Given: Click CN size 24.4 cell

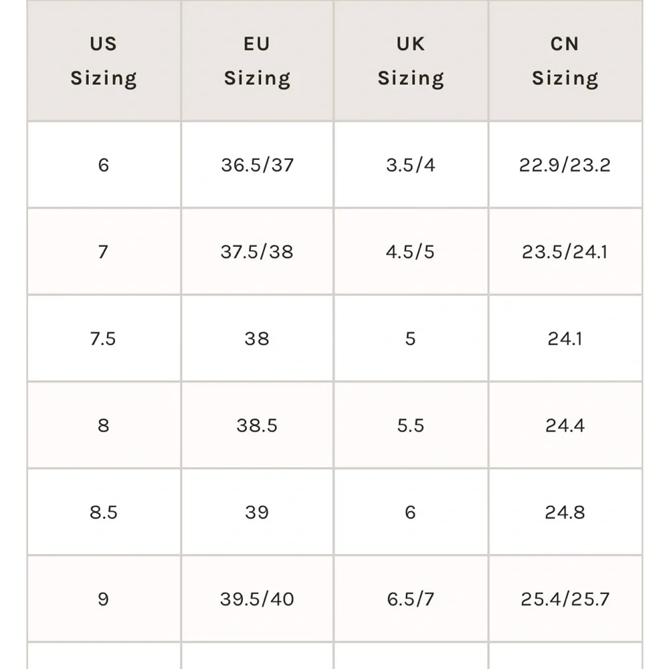Looking at the screenshot, I should click(565, 425).
